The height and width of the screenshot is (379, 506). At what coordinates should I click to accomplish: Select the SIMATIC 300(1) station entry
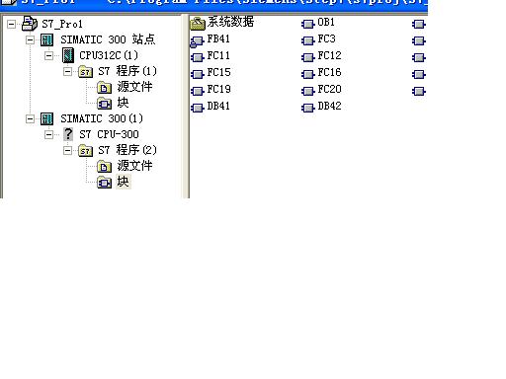[102, 118]
